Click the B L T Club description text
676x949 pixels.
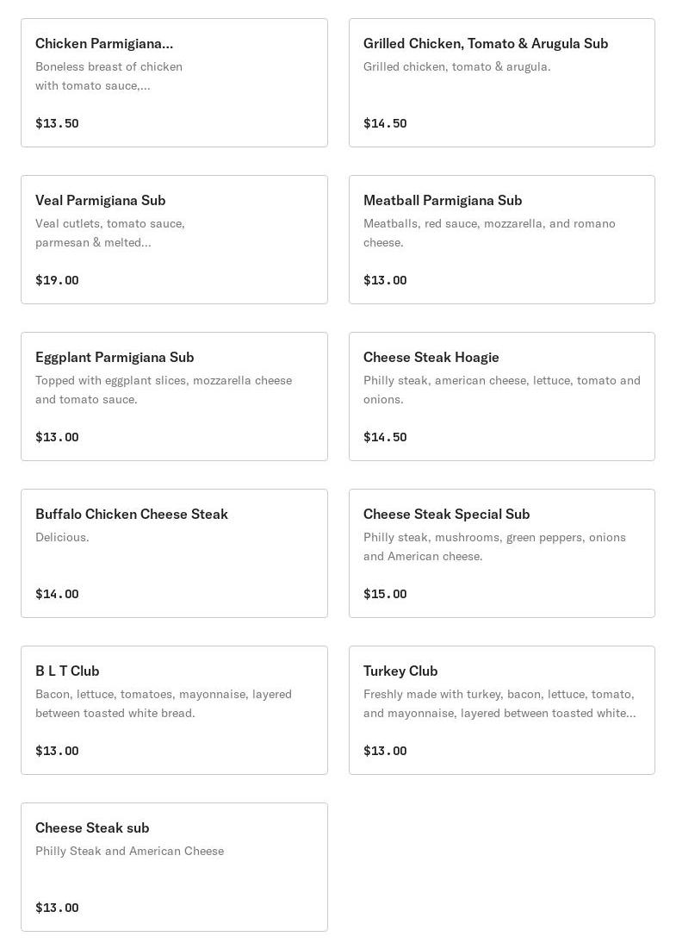pos(164,703)
